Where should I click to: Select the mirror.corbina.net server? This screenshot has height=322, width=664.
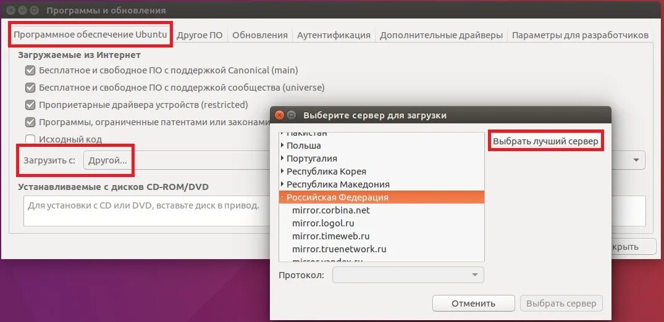pos(382,210)
